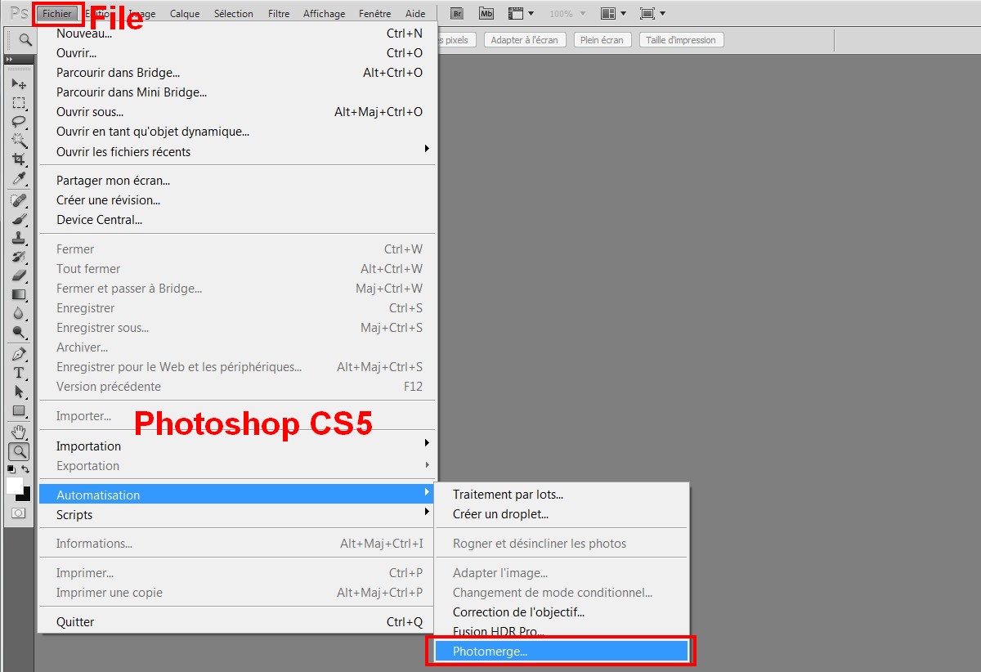Select the Healing Brush tool
Viewport: 981px width, 672px height.
click(x=19, y=200)
